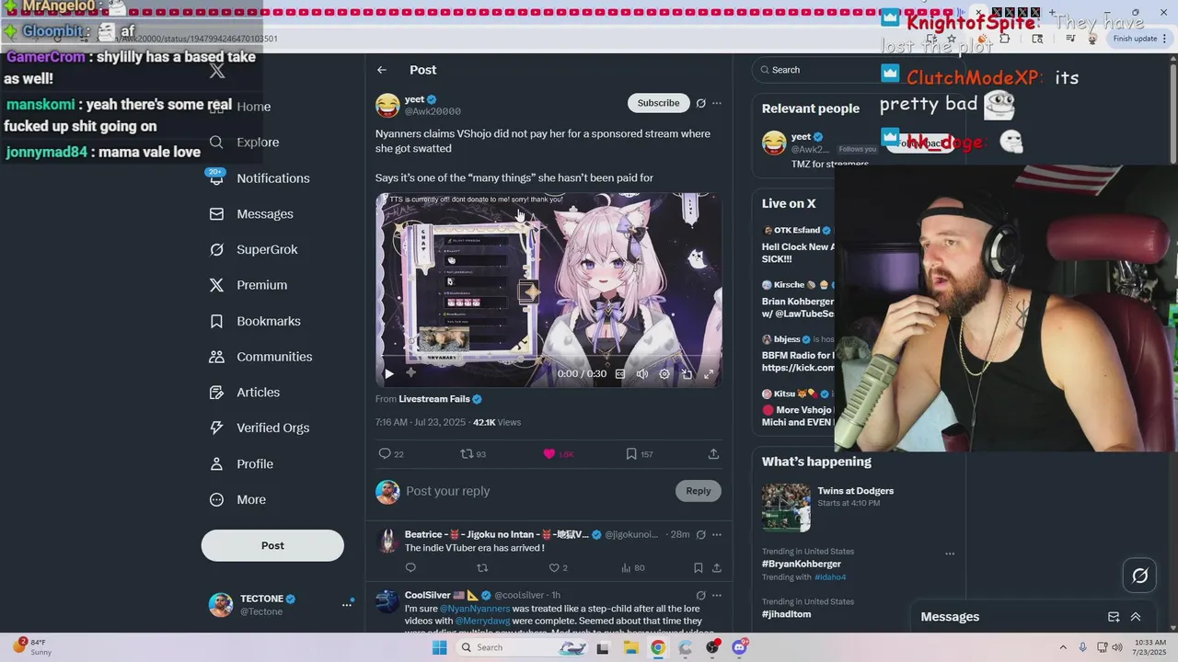Click the sidebar Post button
This screenshot has width=1178, height=662.
272,545
